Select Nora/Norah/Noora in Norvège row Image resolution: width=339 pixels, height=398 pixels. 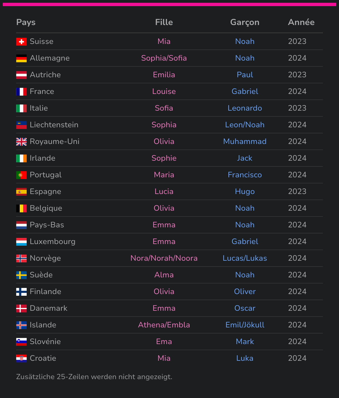(164, 258)
